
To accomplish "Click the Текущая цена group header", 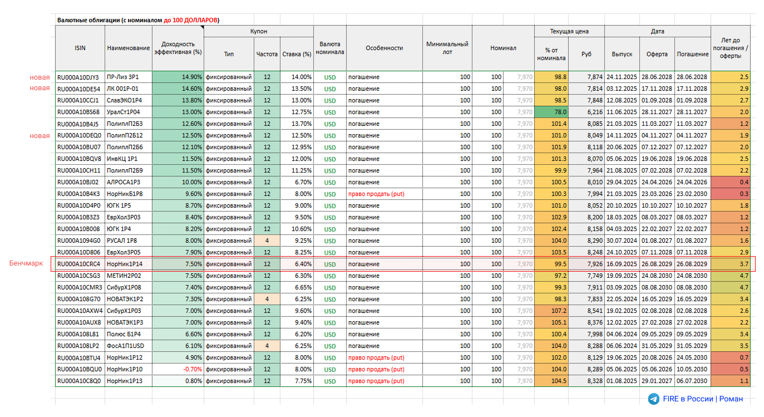I will (569, 32).
